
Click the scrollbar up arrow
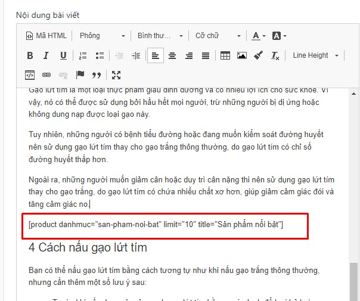coord(353,94)
